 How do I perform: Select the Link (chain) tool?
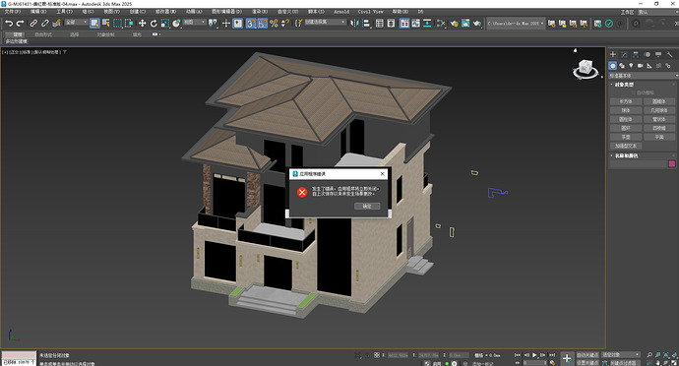[33, 24]
